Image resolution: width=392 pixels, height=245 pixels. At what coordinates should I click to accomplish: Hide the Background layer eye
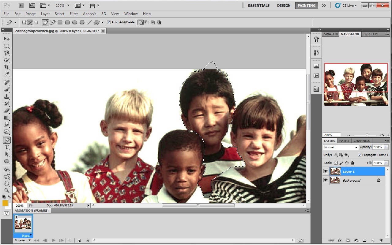click(x=326, y=180)
